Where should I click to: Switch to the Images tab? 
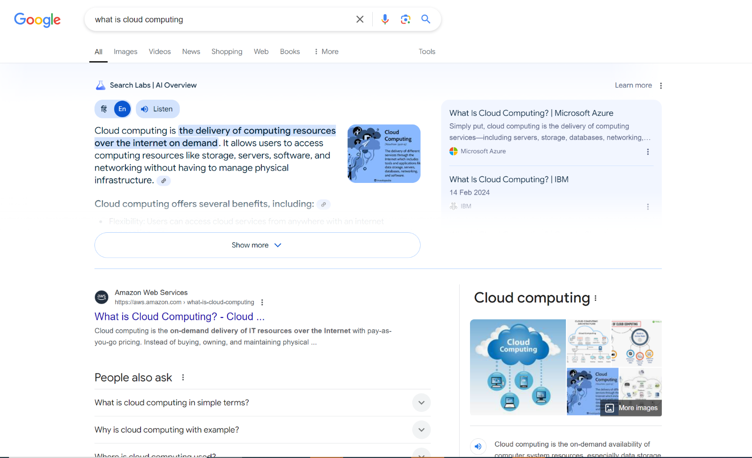(x=125, y=51)
